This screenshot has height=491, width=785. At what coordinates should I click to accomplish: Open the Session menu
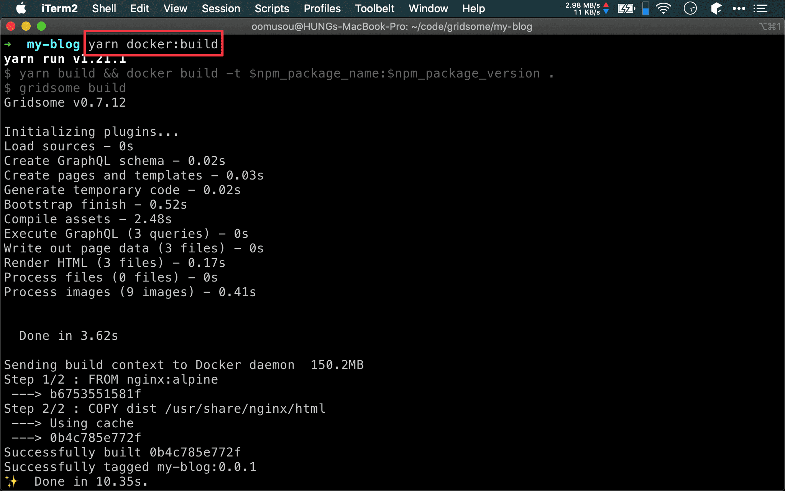[221, 8]
